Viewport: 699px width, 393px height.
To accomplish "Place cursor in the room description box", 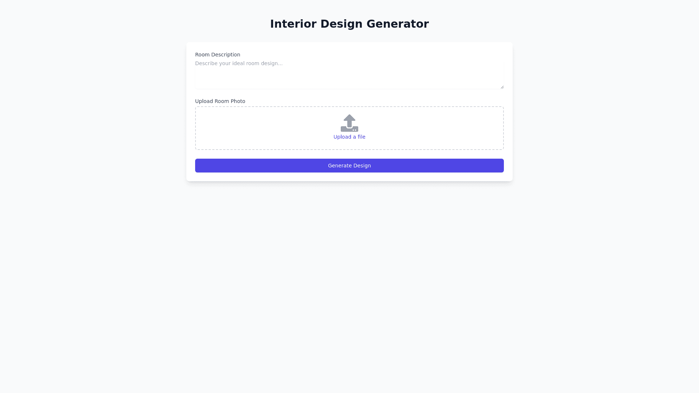I will click(x=349, y=74).
